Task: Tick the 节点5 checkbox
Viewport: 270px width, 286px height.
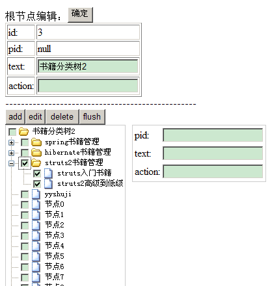Action: pos(25,257)
